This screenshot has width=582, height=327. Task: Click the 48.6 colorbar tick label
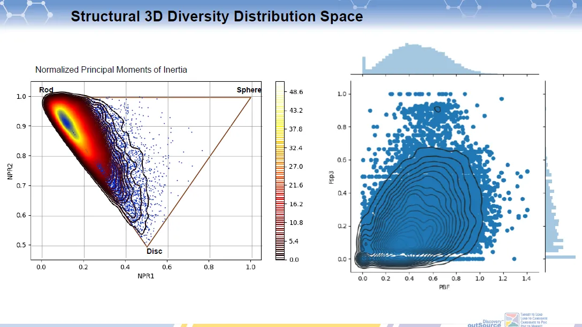point(296,92)
